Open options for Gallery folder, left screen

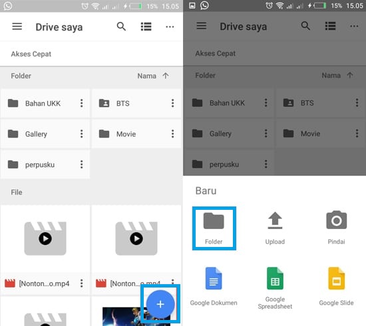[x=81, y=134]
